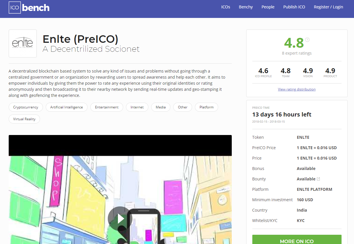Click the Bonus Available value
Viewport: 354px width, 244px height.
point(306,169)
